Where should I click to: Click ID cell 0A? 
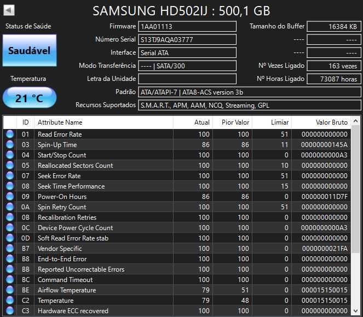[x=26, y=207]
